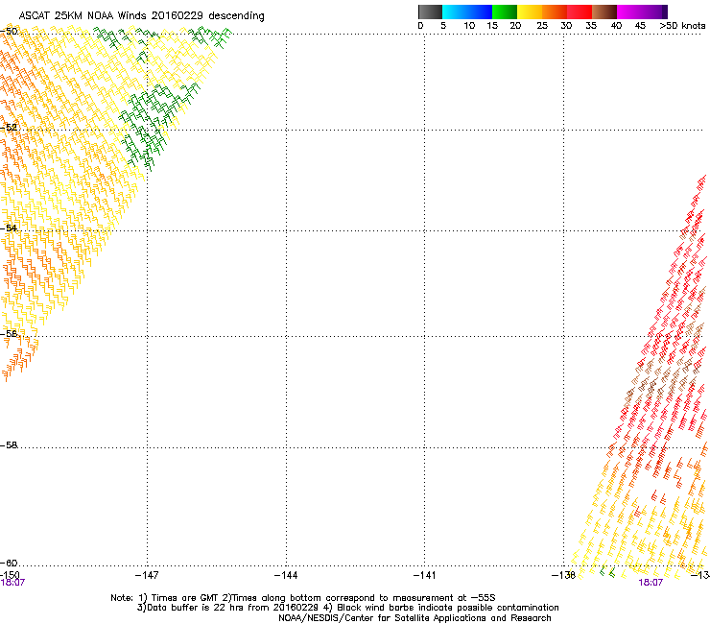This screenshot has height=624, width=710.
Task: Click the '-56' latitude label
Action: (9, 334)
